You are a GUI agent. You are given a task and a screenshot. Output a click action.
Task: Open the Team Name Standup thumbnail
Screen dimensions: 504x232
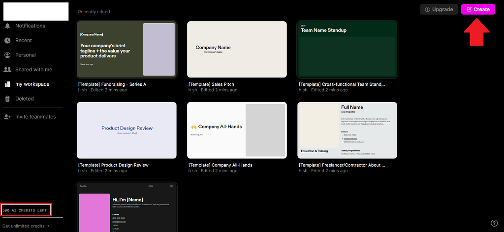[347, 50]
